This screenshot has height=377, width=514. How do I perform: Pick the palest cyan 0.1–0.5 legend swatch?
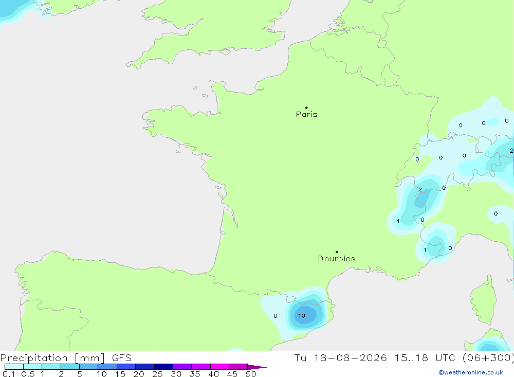click(14, 367)
